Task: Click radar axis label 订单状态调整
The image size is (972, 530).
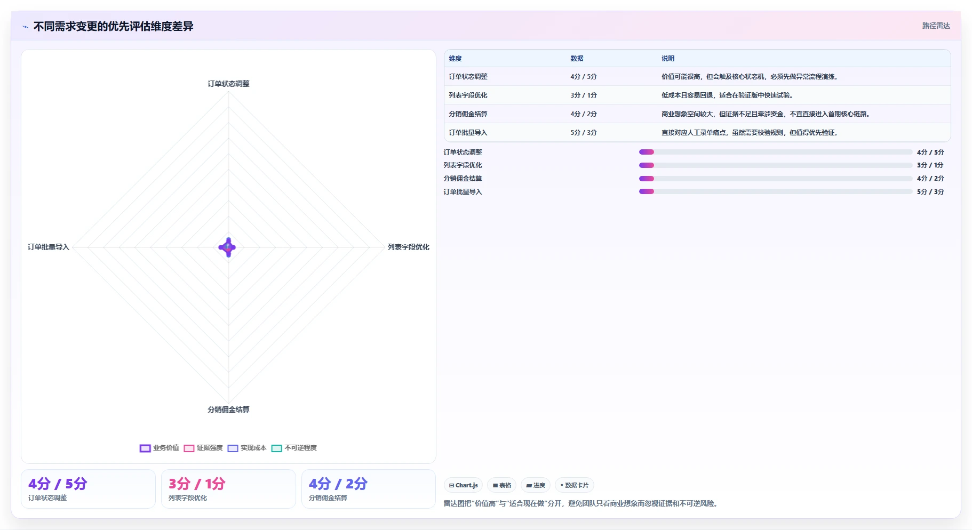Action: click(x=228, y=84)
